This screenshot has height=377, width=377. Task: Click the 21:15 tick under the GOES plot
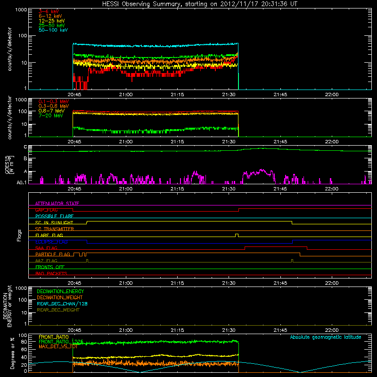click(177, 189)
